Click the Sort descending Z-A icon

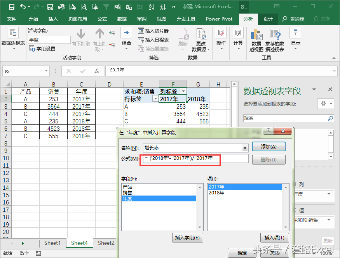coord(163,7)
